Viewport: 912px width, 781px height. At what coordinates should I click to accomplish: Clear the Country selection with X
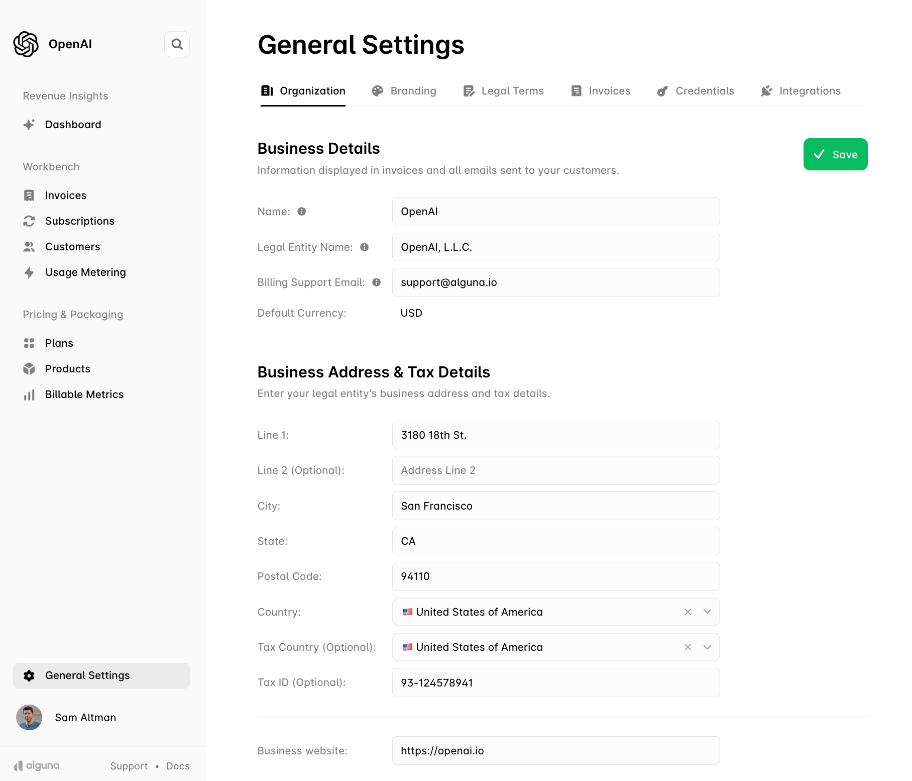pos(688,612)
